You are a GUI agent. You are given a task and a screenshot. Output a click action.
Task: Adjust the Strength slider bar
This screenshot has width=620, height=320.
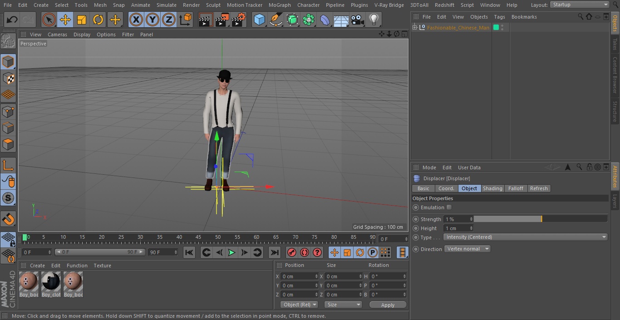pyautogui.click(x=541, y=219)
